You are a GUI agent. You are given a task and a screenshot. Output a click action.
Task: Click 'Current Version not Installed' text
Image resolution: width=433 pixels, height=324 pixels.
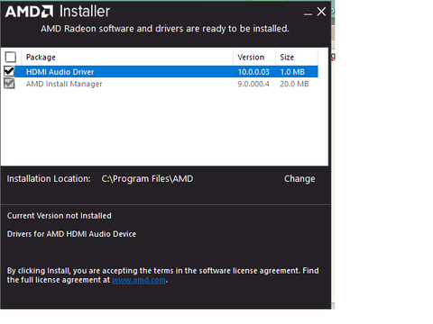click(60, 216)
